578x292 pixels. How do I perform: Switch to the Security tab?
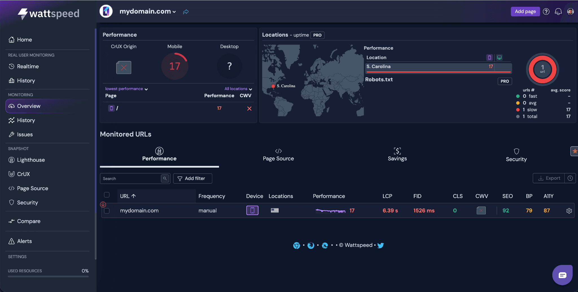point(516,155)
